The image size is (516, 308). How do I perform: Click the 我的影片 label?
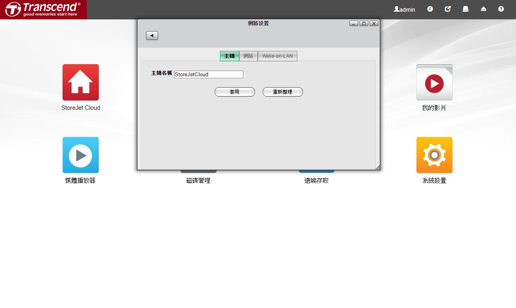point(435,108)
